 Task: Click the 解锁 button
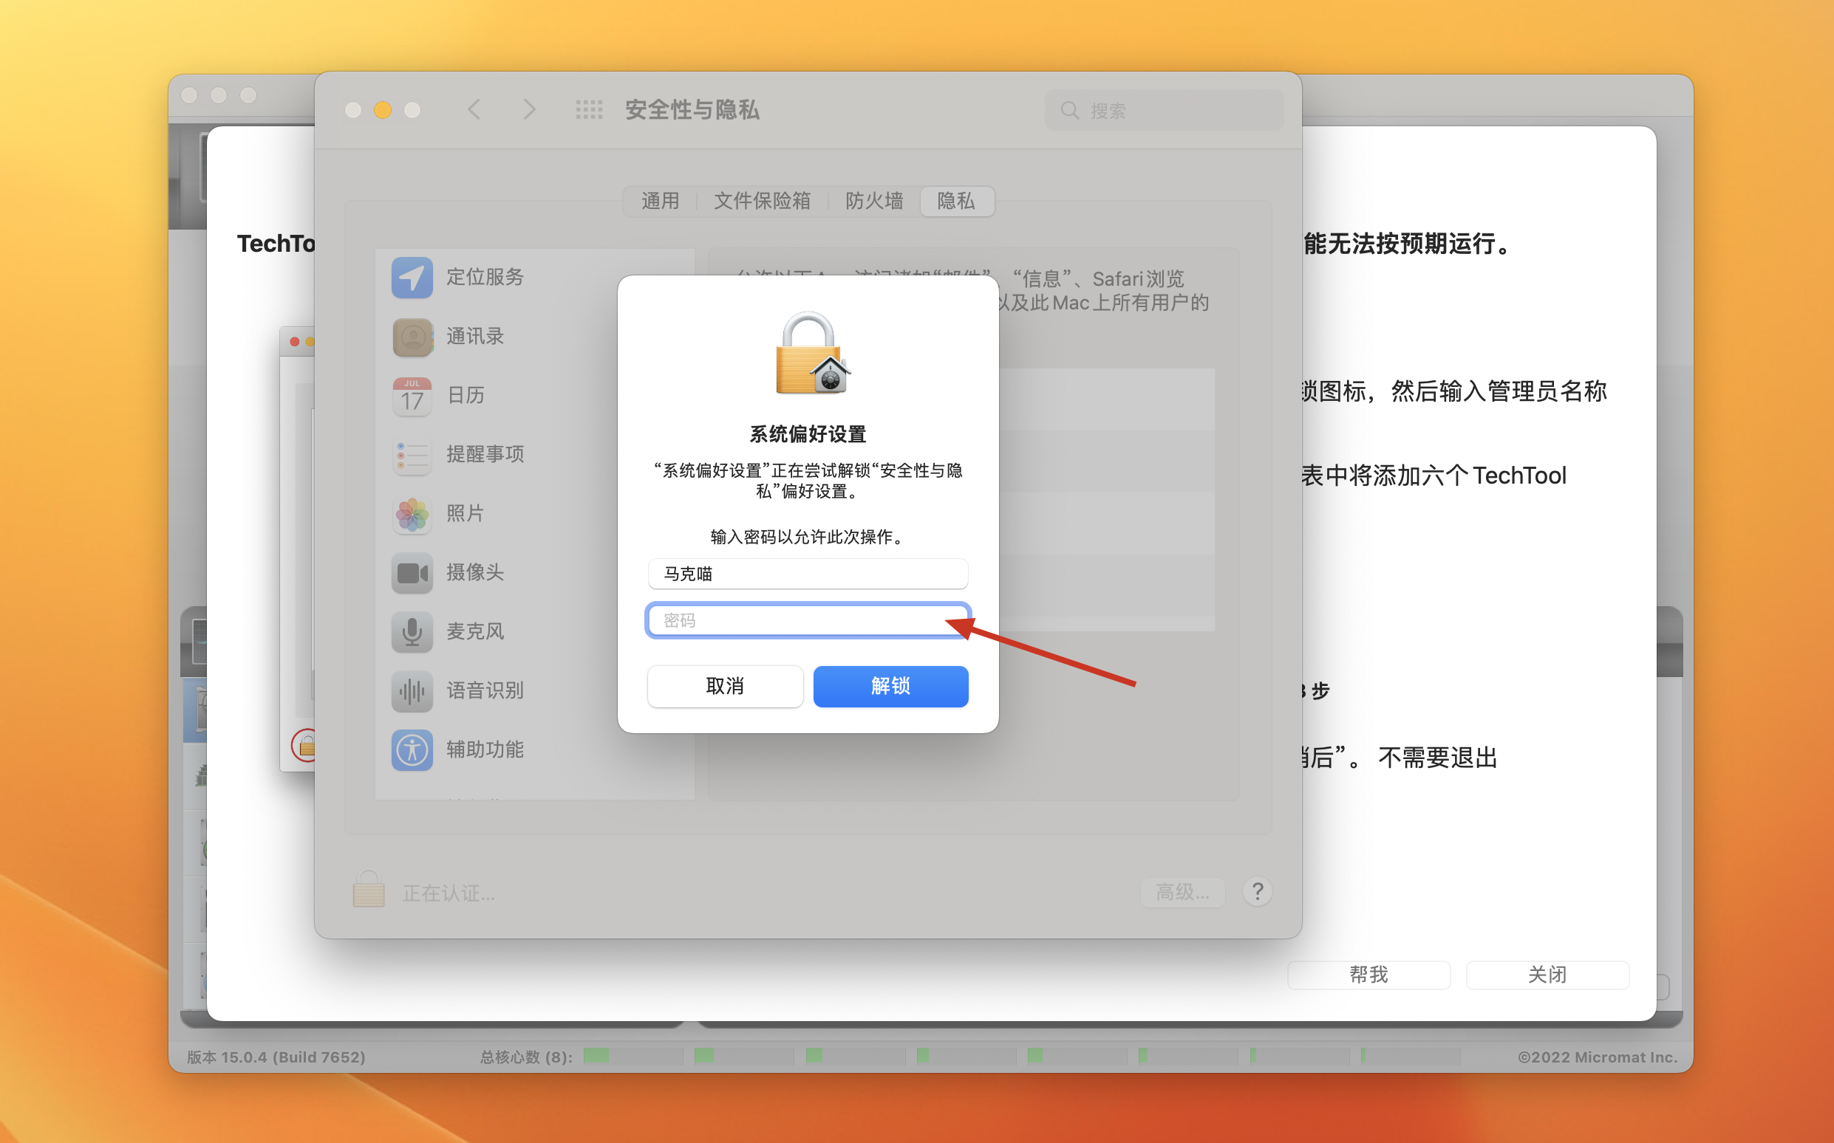tap(890, 687)
